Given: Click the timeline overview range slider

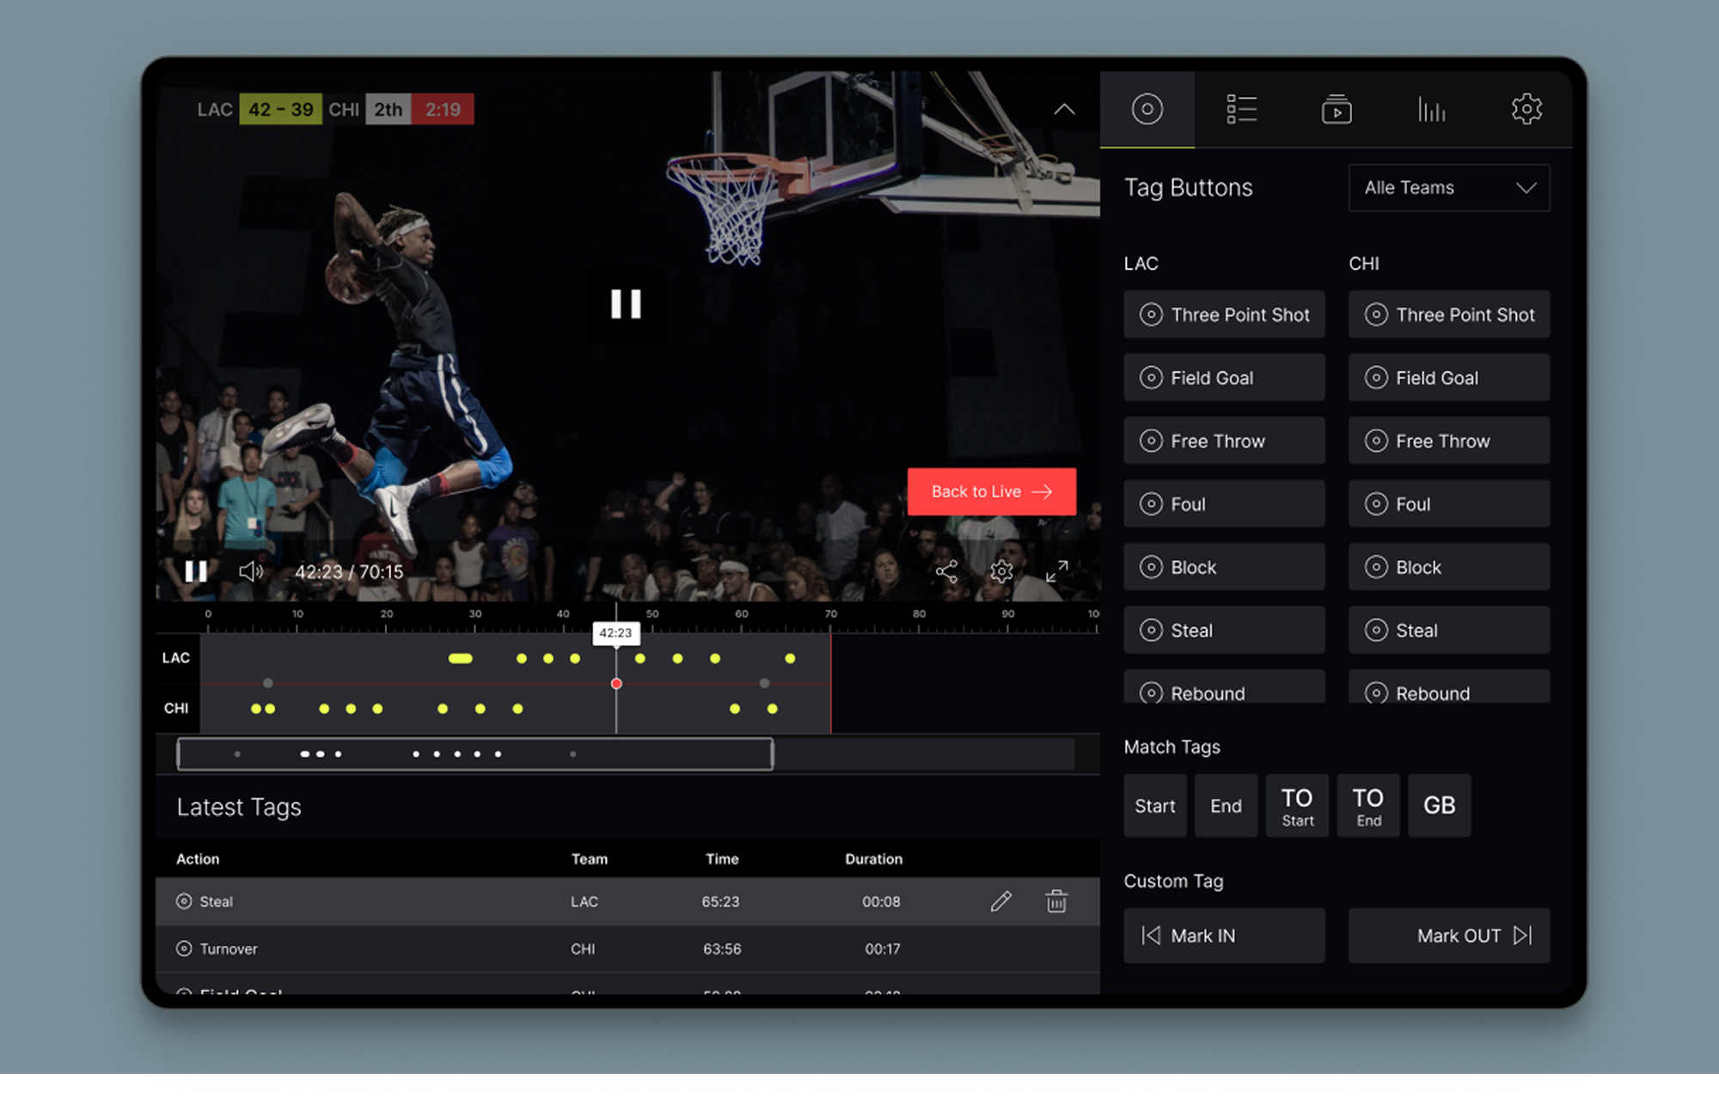Looking at the screenshot, I should click(x=474, y=754).
